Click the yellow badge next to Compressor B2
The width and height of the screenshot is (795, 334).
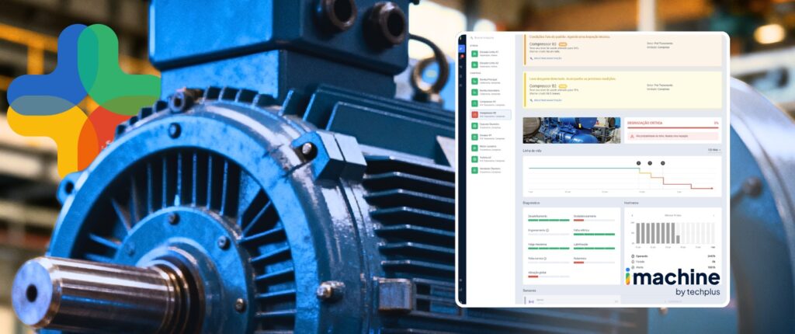pos(563,86)
